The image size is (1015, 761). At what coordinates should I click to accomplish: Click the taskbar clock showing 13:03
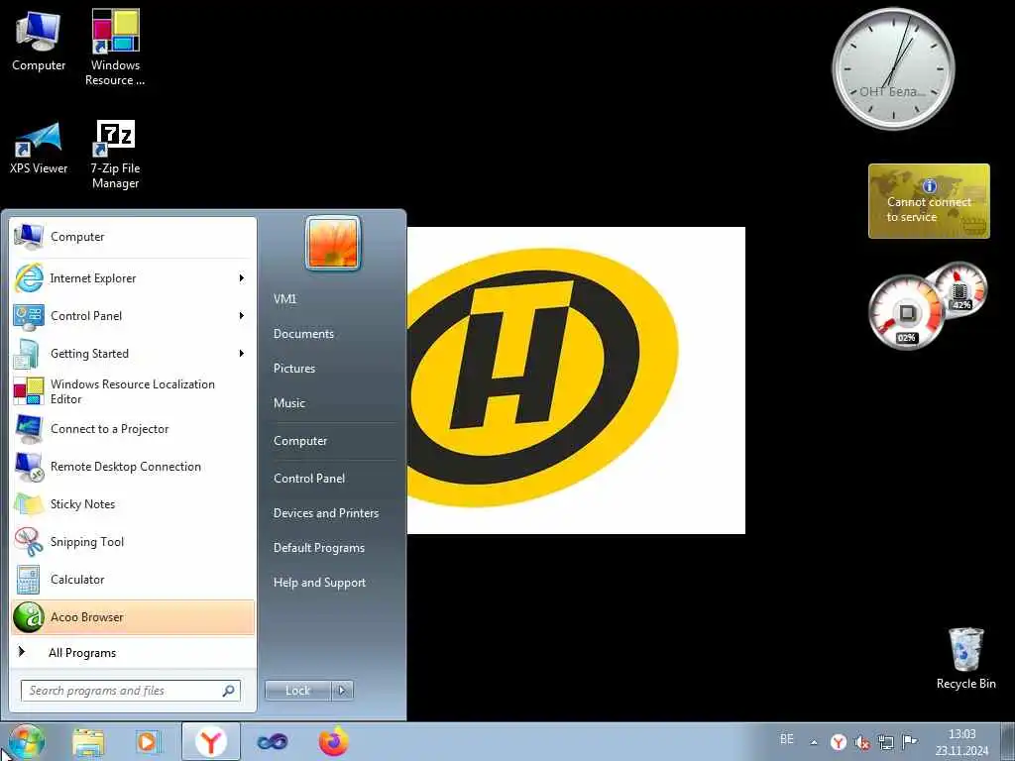[961, 742]
